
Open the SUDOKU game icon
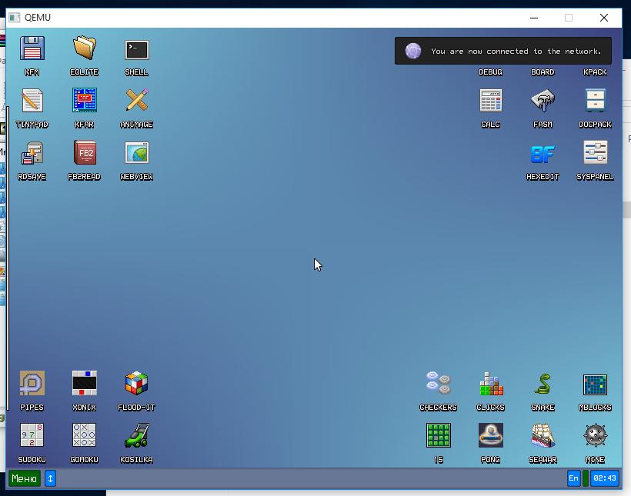[x=32, y=435]
